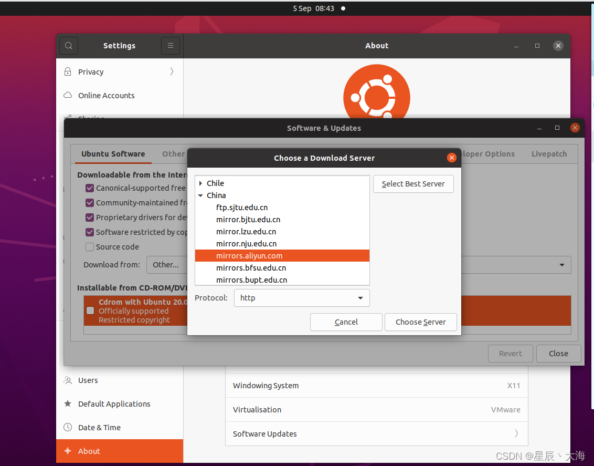This screenshot has height=466, width=594.
Task: Open Date & Time via the clock icon
Action: pos(67,427)
